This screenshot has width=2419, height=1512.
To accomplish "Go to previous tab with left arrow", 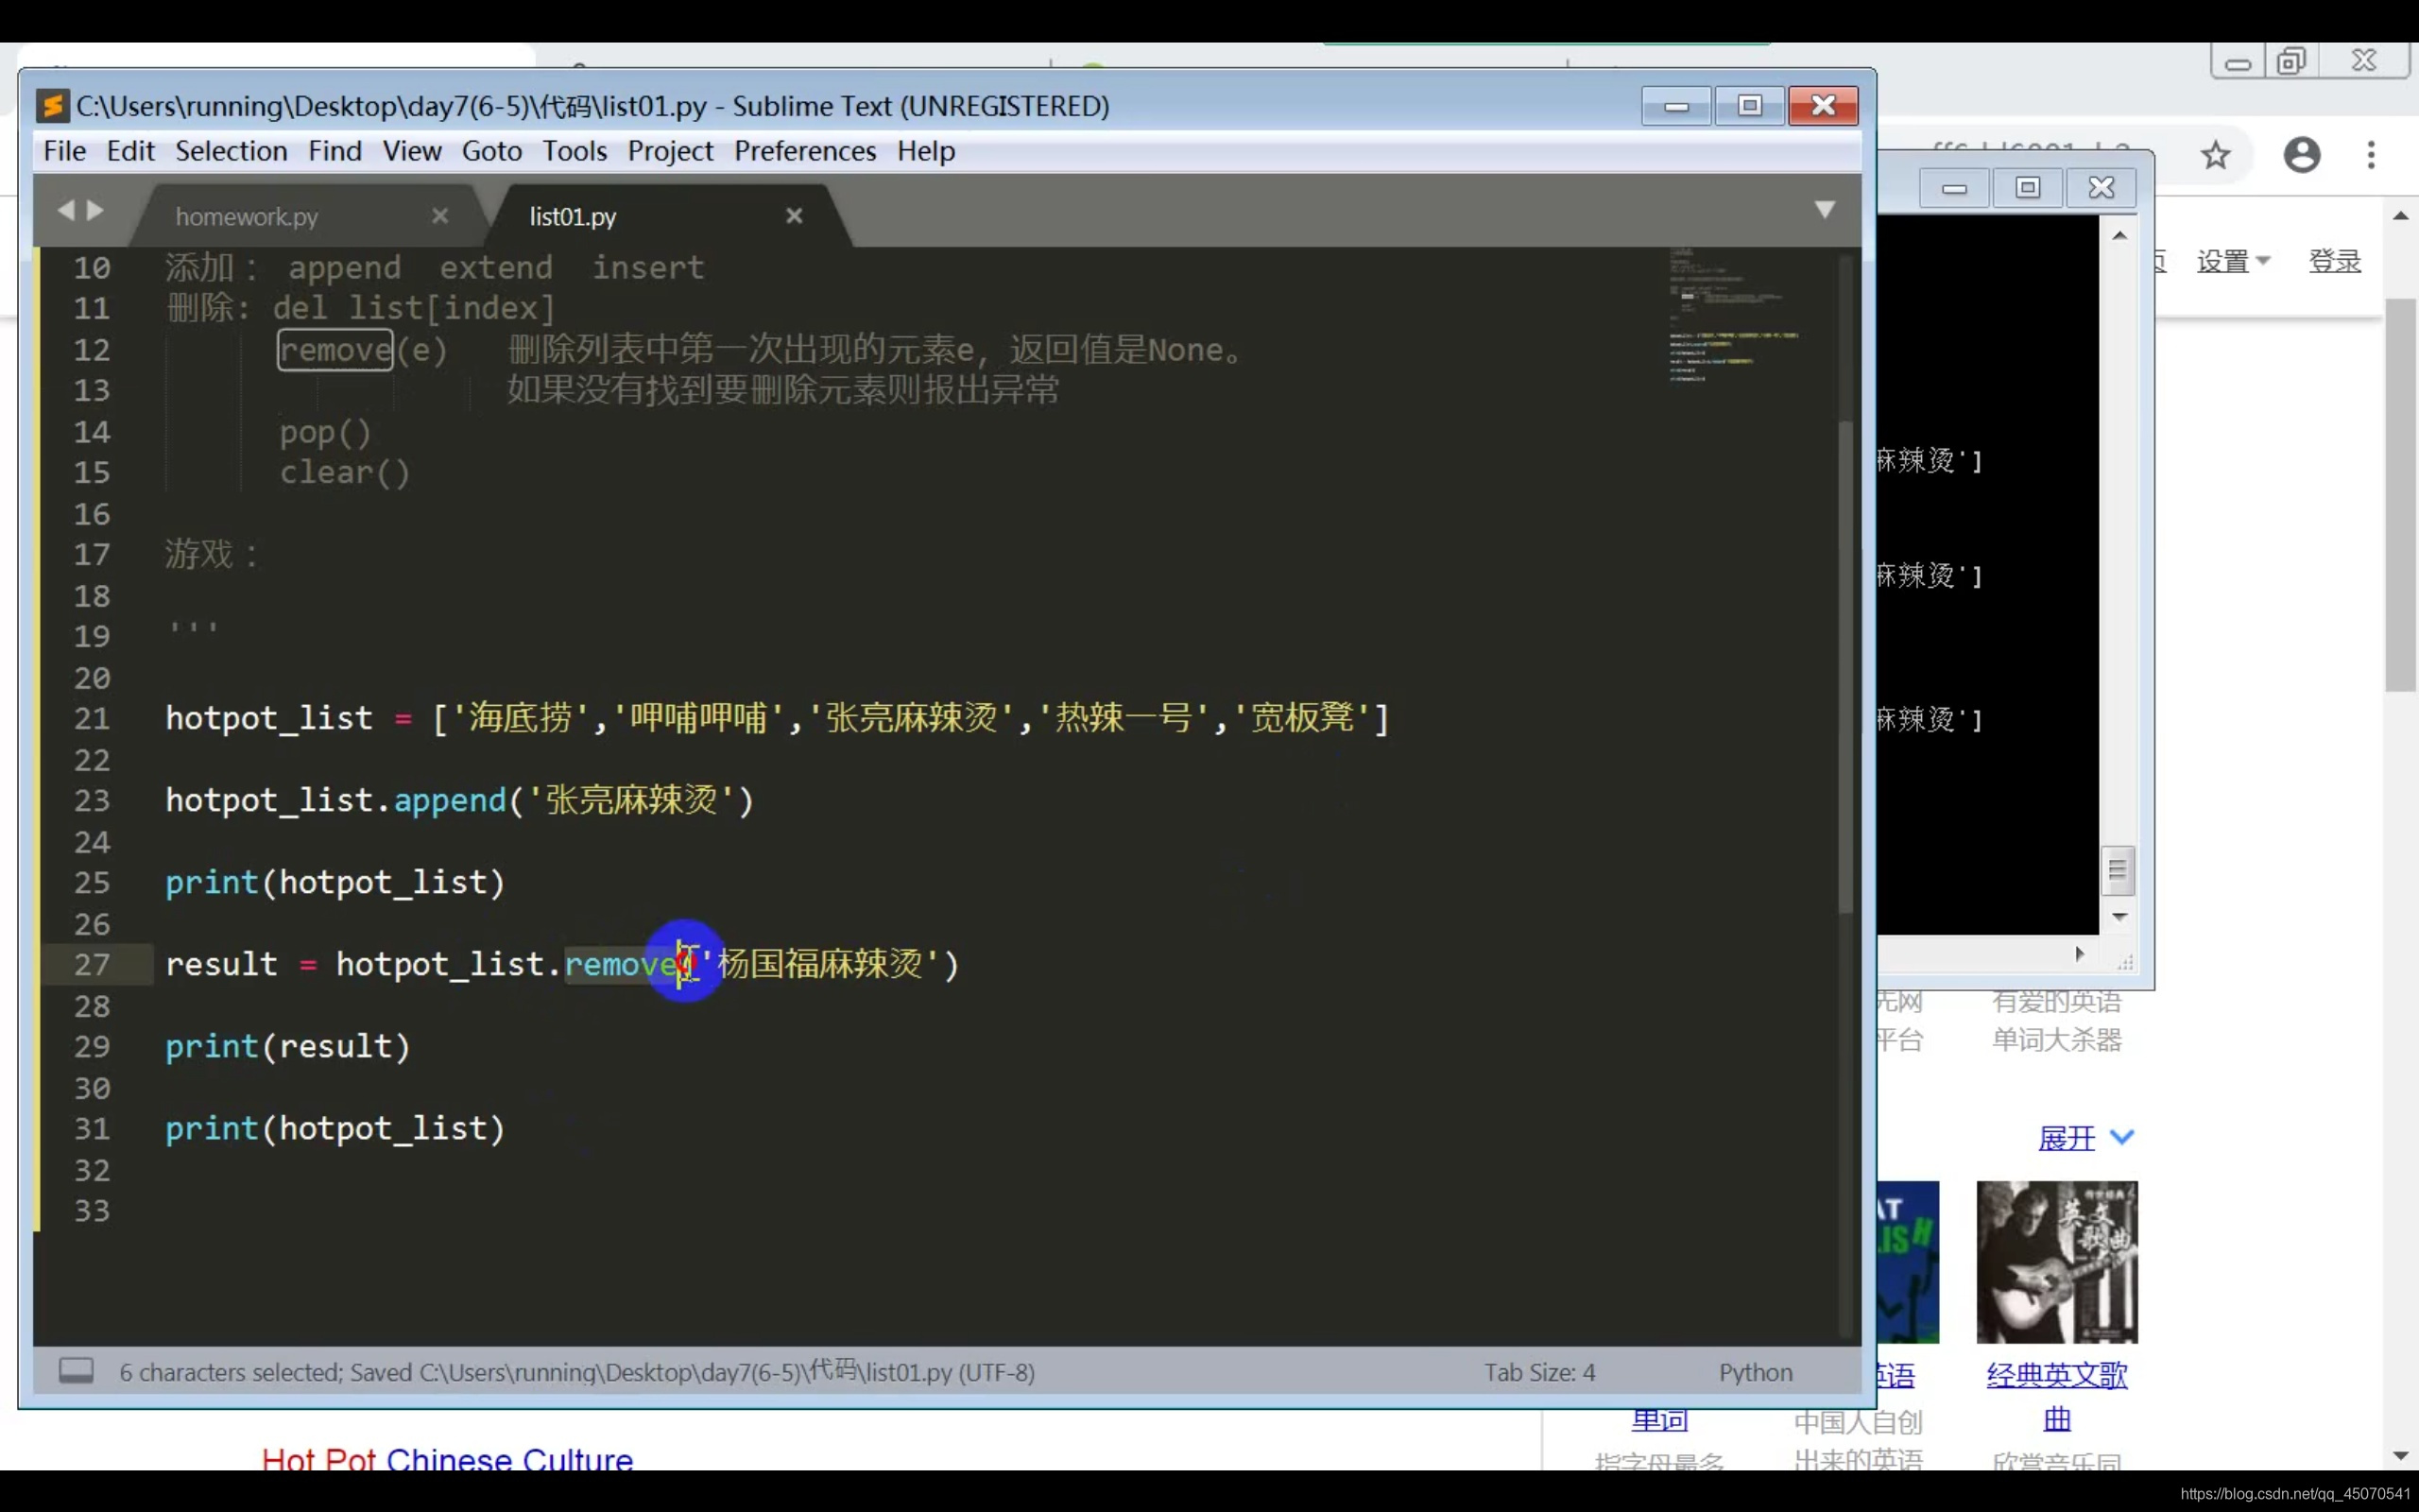I will tap(66, 210).
